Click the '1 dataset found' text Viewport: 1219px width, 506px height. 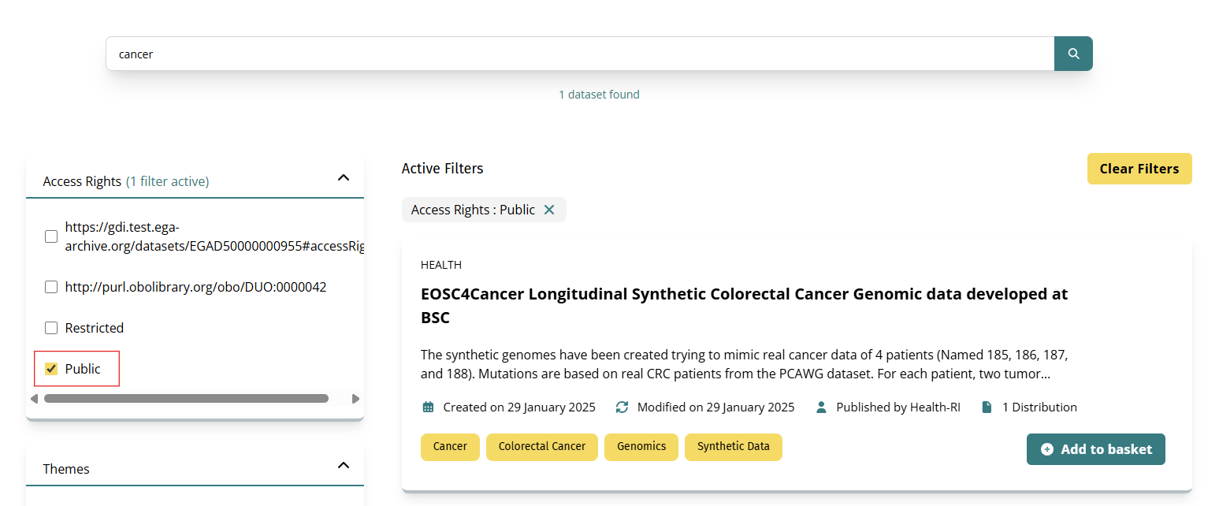599,95
